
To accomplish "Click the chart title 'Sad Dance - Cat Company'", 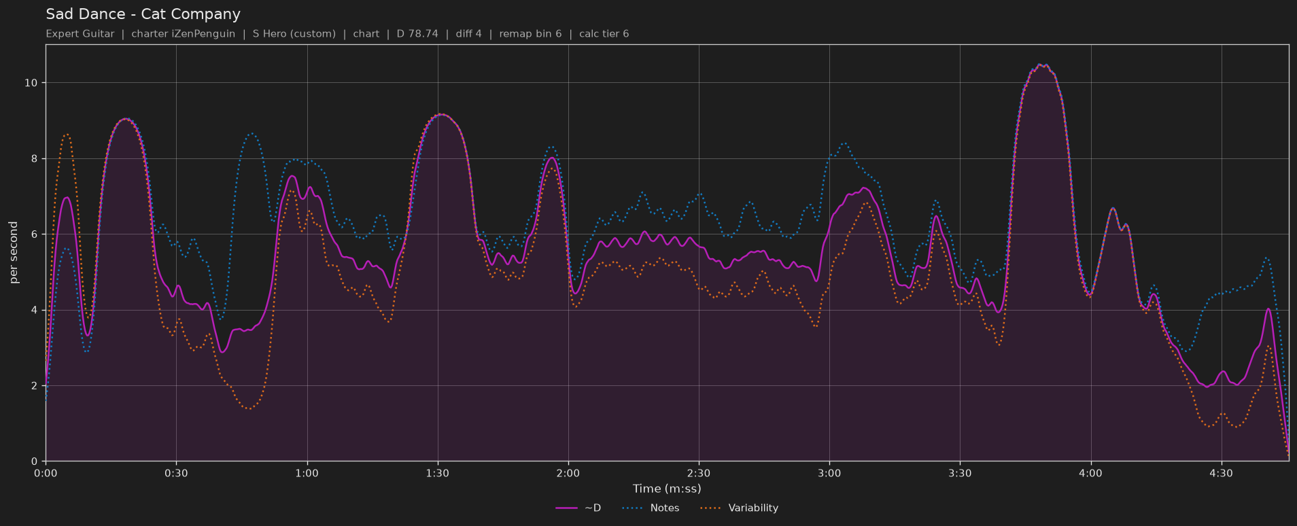I will [x=143, y=14].
